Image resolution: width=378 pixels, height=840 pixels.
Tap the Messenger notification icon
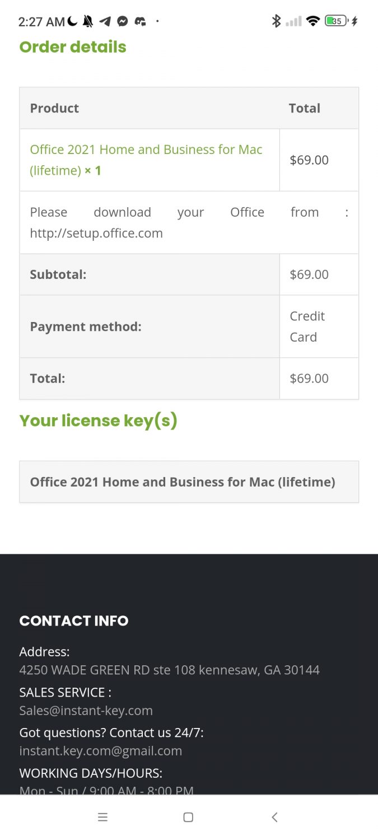tap(123, 22)
